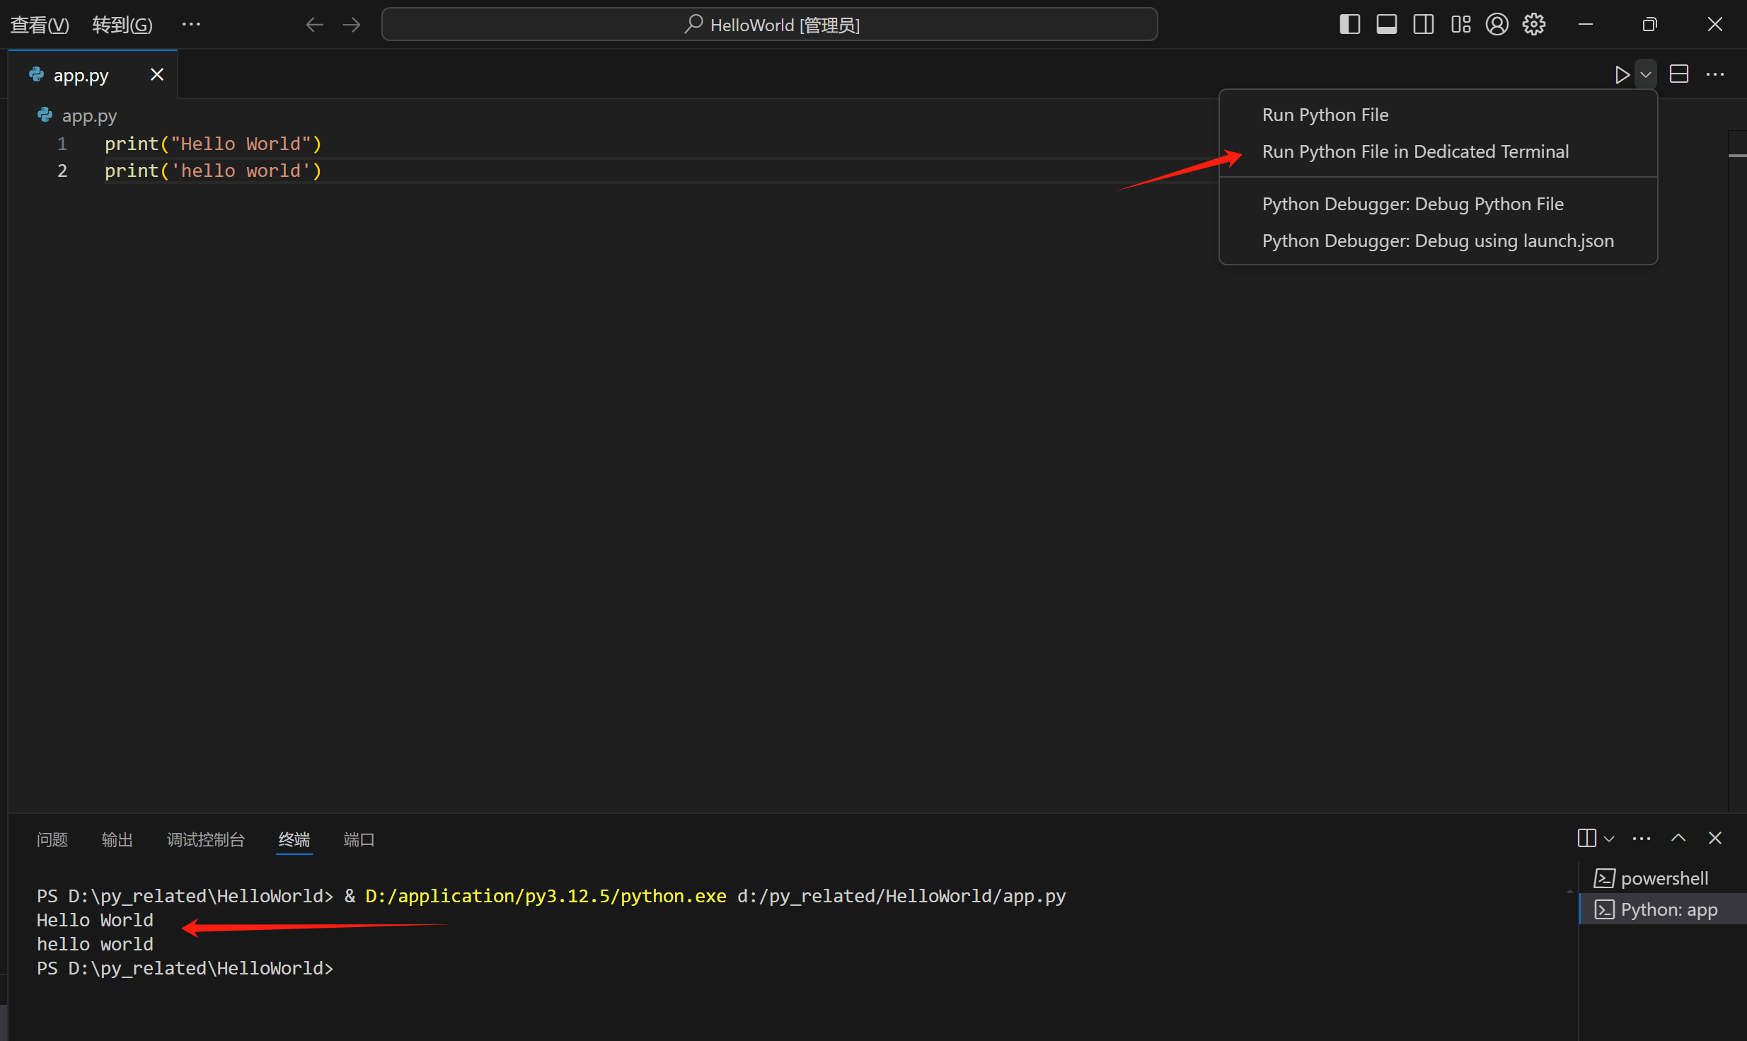Image resolution: width=1747 pixels, height=1041 pixels.
Task: Toggle the secondary side bar
Action: point(1423,25)
